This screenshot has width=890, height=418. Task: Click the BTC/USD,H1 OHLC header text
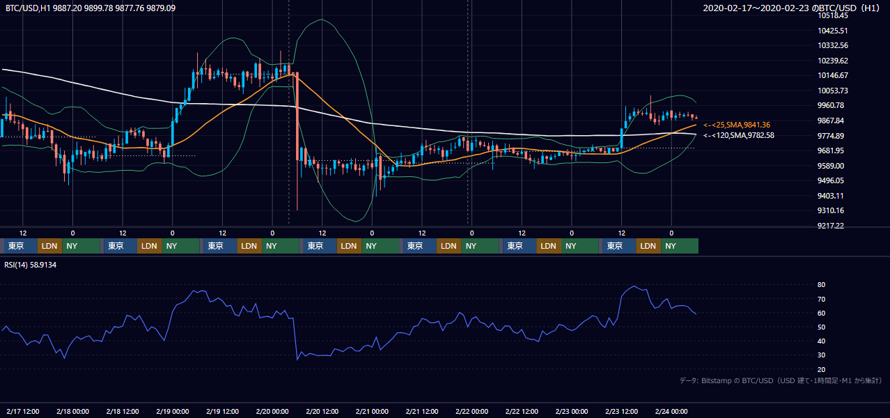click(91, 8)
